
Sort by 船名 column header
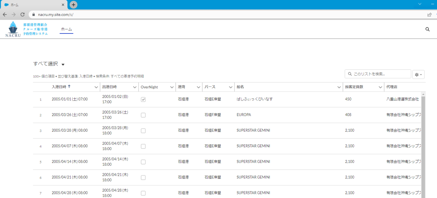[240, 87]
